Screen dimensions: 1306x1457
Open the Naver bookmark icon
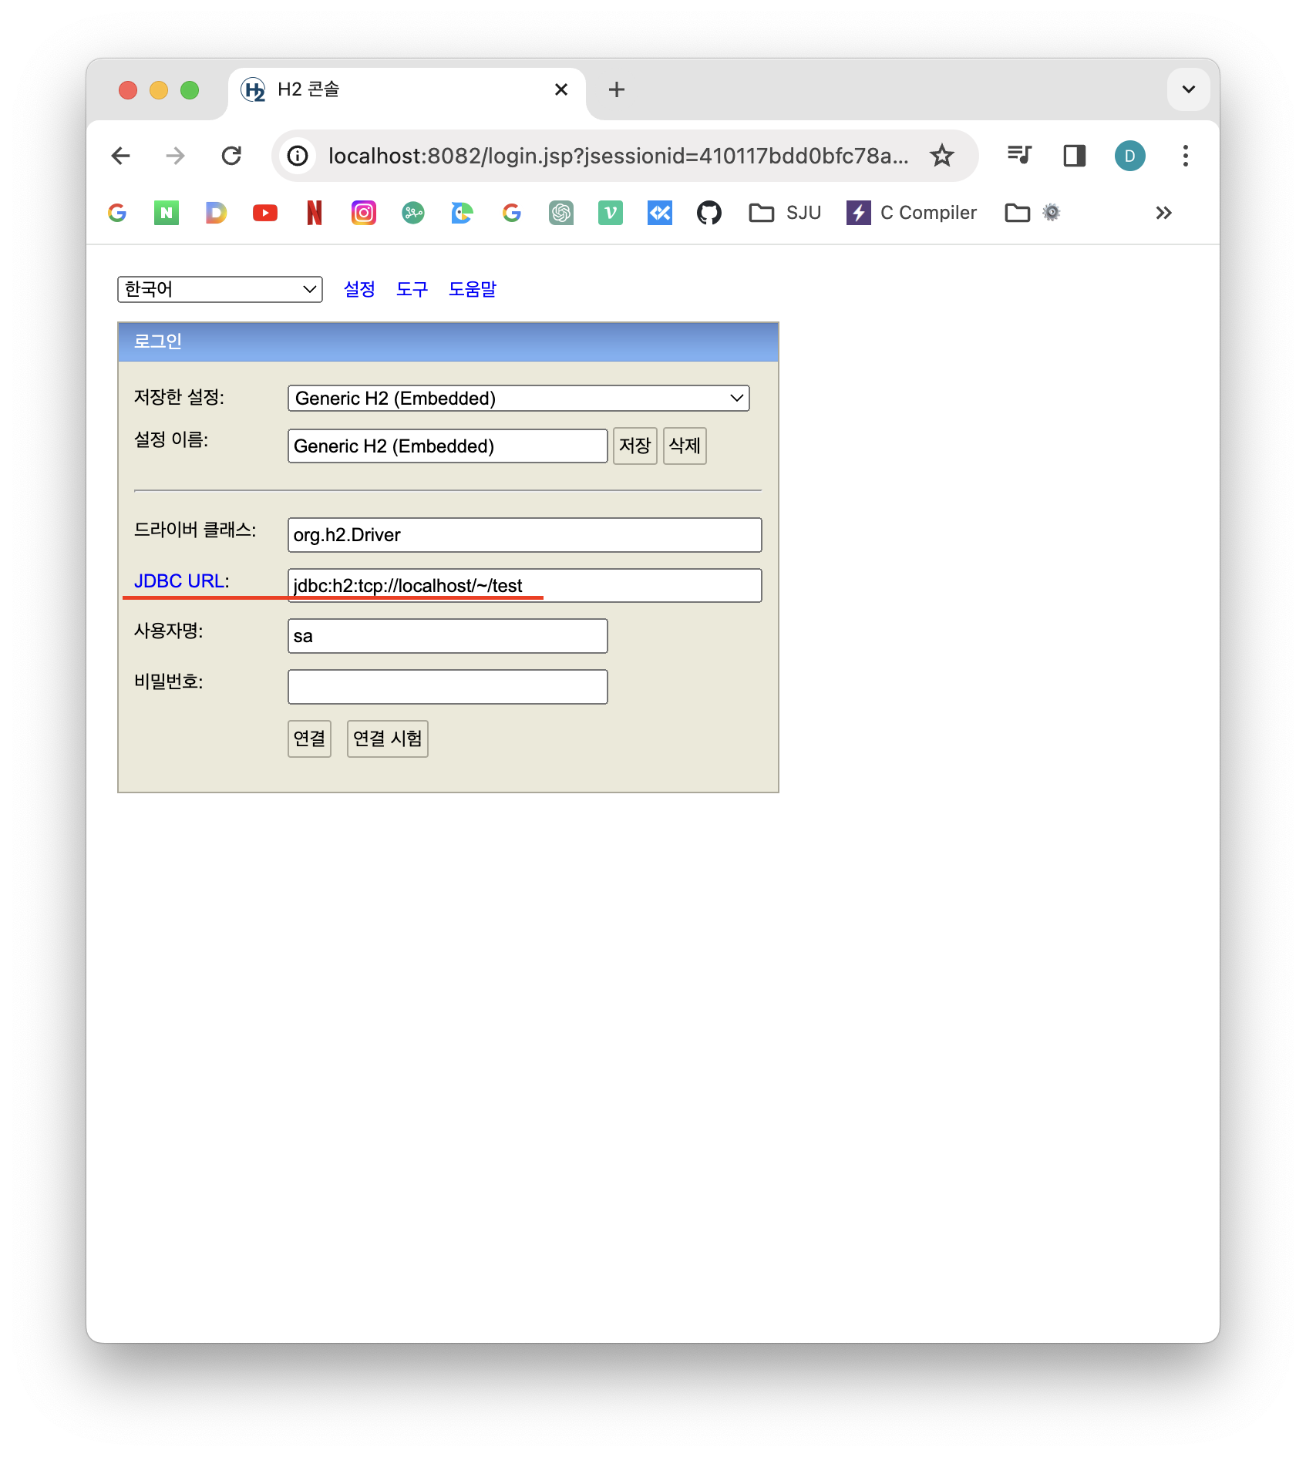(167, 213)
